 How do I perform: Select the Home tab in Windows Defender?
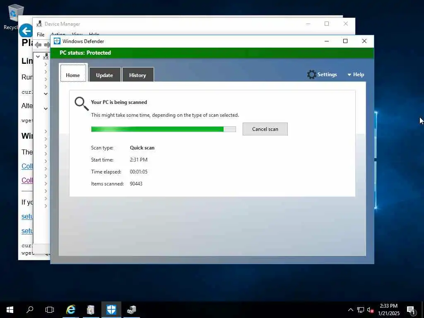click(73, 73)
